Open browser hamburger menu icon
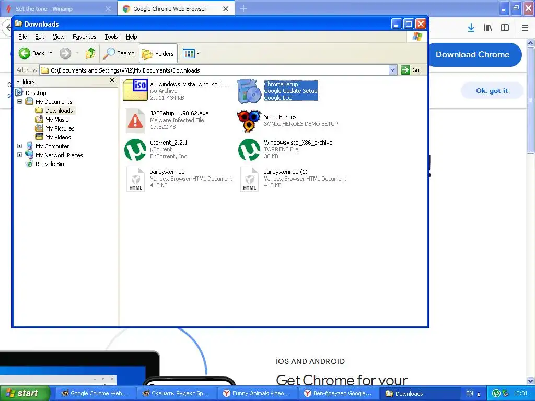Viewport: 535px width, 401px height. click(525, 28)
